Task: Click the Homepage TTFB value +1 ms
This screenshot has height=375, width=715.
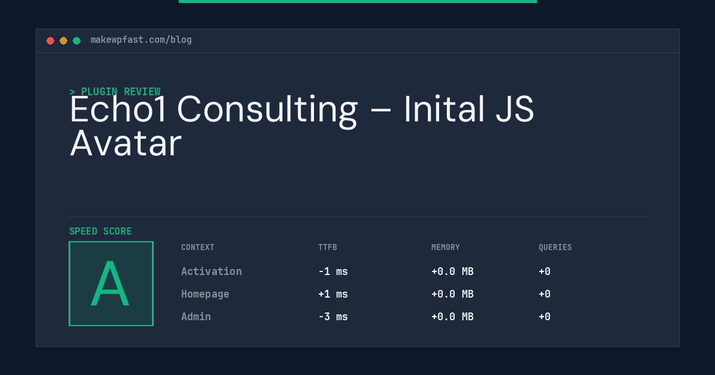Action: click(x=333, y=294)
